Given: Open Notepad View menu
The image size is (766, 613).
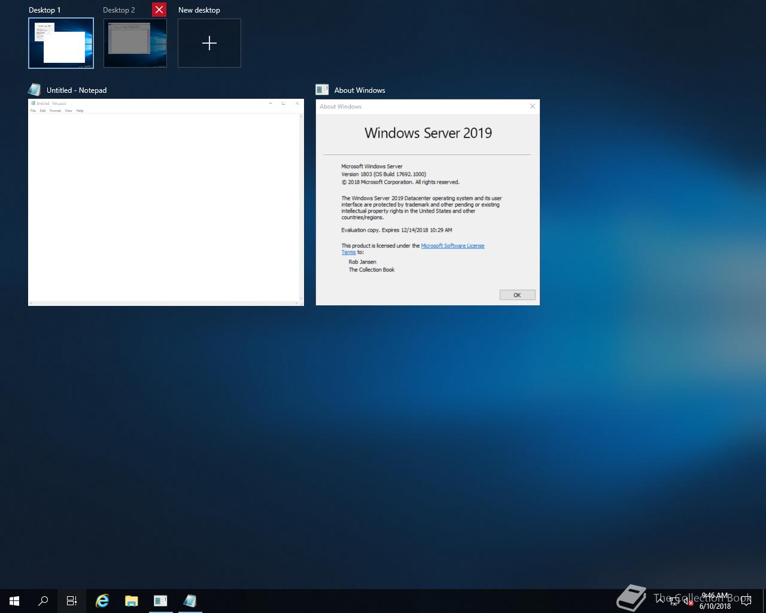Looking at the screenshot, I should pos(68,111).
